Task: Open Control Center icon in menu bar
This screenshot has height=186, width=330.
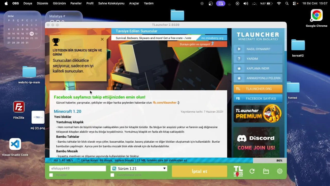Action: tap(294, 3)
